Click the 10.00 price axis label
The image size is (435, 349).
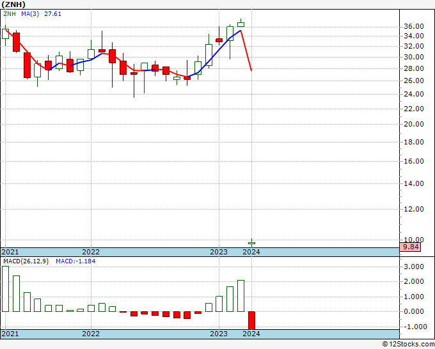414,240
